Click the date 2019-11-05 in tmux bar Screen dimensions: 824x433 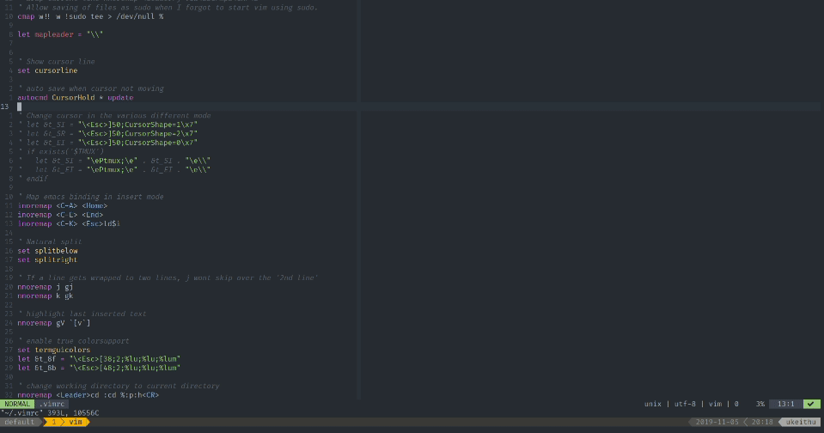pyautogui.click(x=717, y=422)
